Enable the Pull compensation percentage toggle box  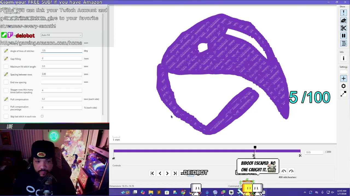click(x=6, y=108)
